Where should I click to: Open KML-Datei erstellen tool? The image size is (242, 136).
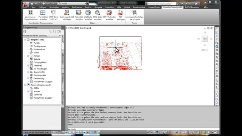click(x=98, y=15)
